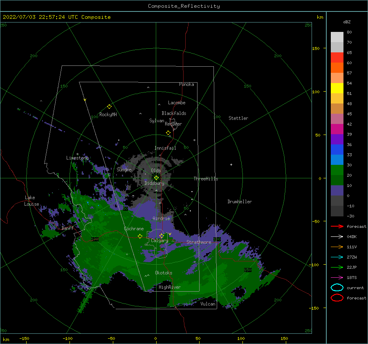
Task: Click the Didsbury city label
Action: [155, 183]
